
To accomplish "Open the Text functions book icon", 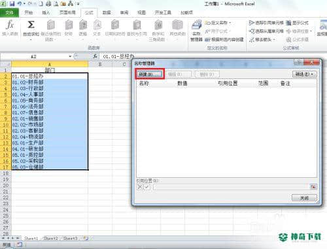I will [x=97, y=25].
